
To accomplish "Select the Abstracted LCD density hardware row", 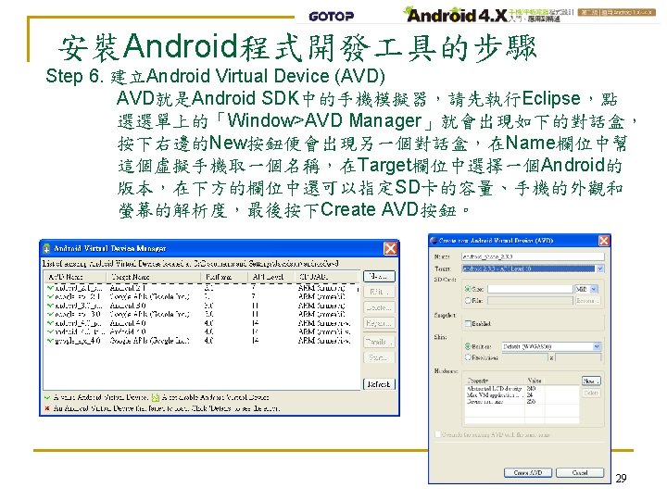I will pos(522,389).
